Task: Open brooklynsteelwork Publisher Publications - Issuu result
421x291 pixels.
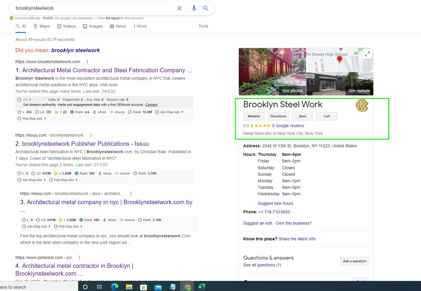Action: (86, 144)
